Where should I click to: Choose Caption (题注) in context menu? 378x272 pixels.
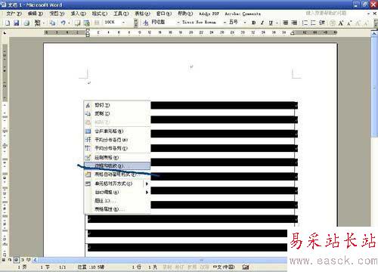(x=117, y=201)
